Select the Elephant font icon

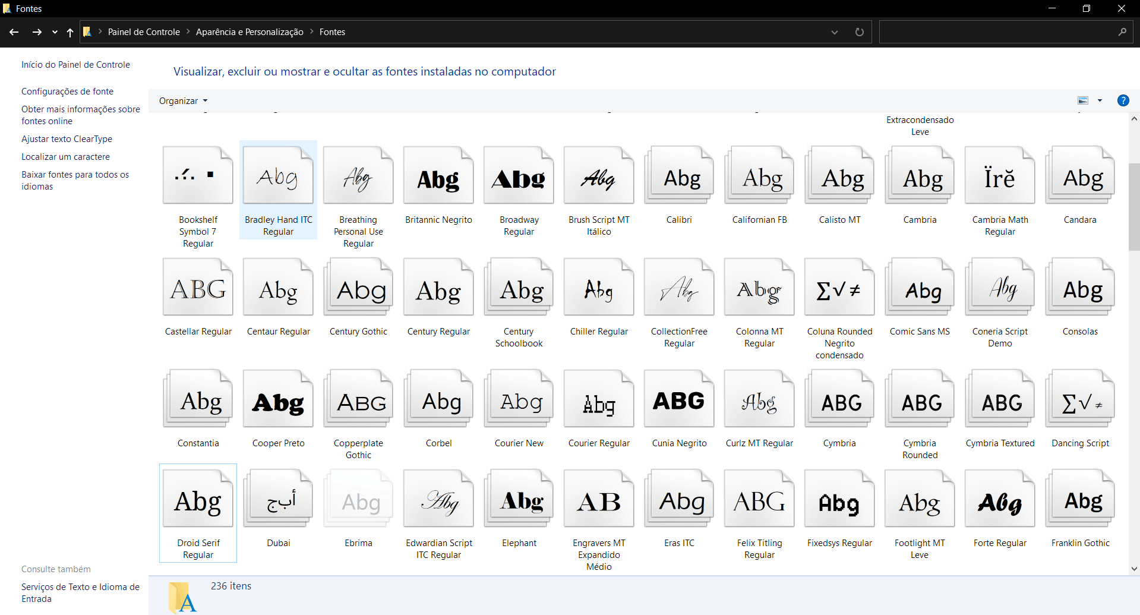click(x=519, y=499)
